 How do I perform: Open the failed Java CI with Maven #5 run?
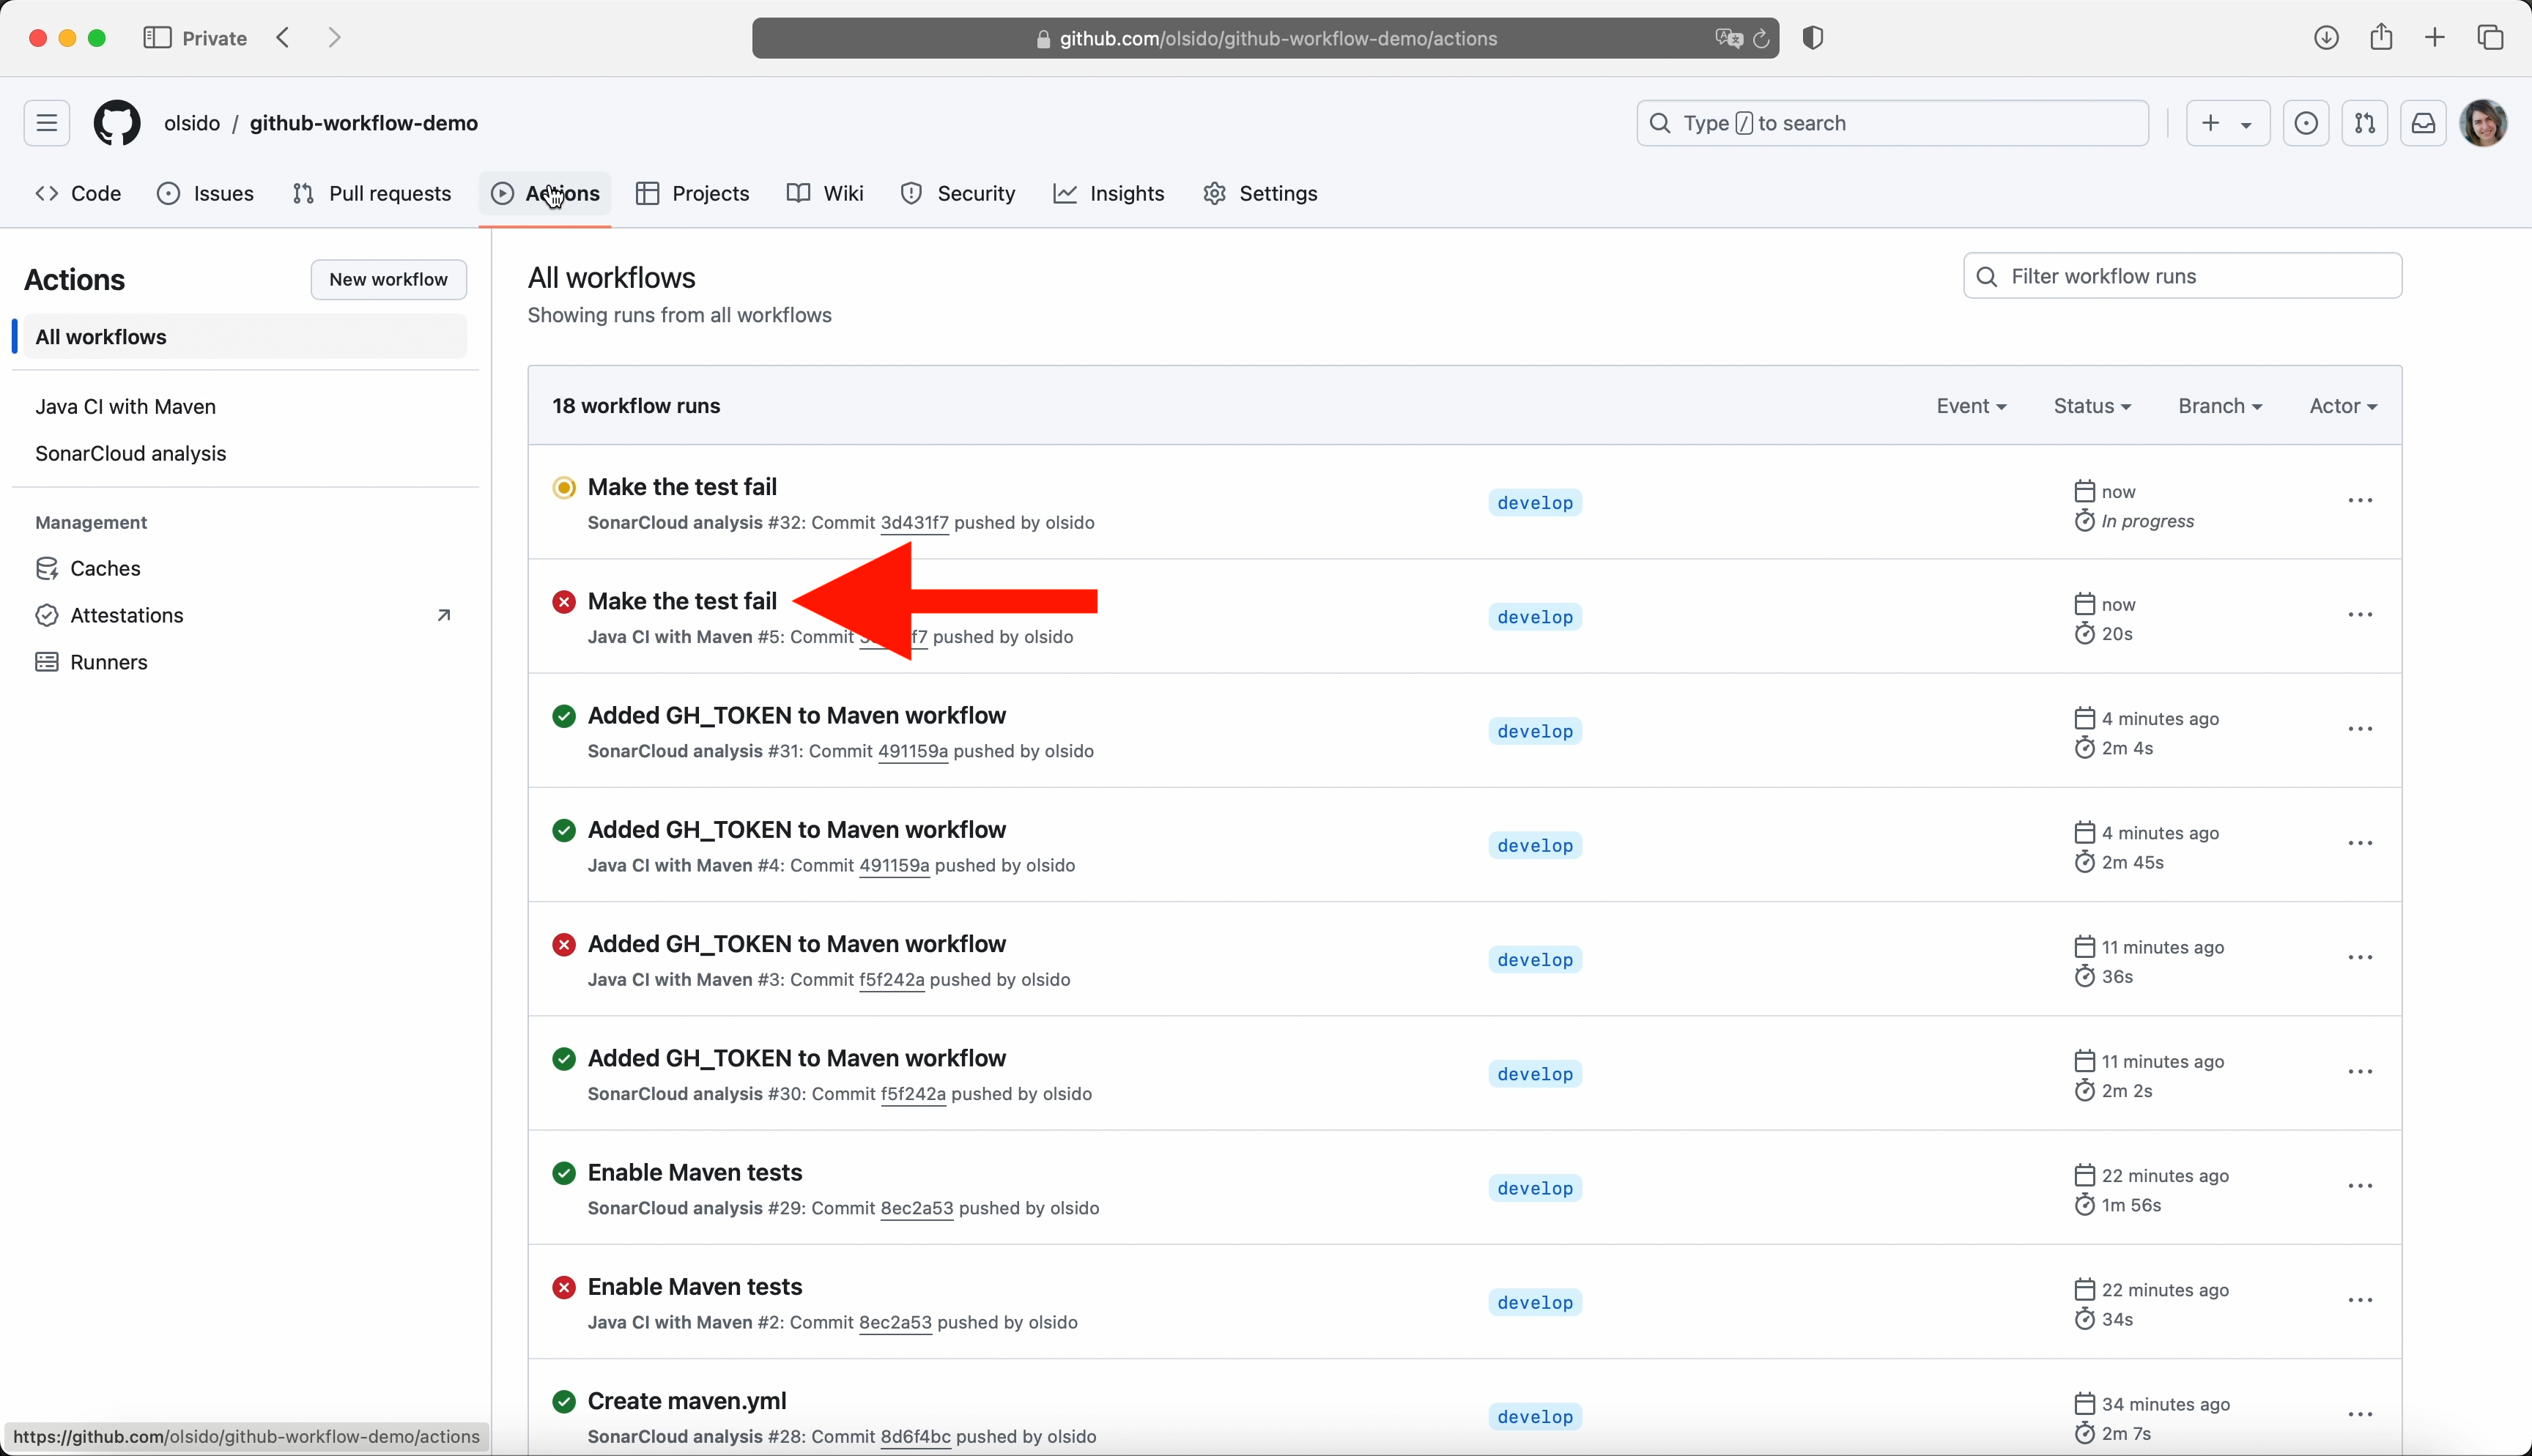pos(682,601)
